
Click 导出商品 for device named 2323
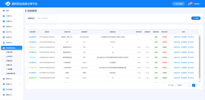(x=191, y=78)
